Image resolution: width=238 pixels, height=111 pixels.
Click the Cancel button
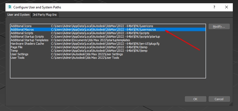219,99
